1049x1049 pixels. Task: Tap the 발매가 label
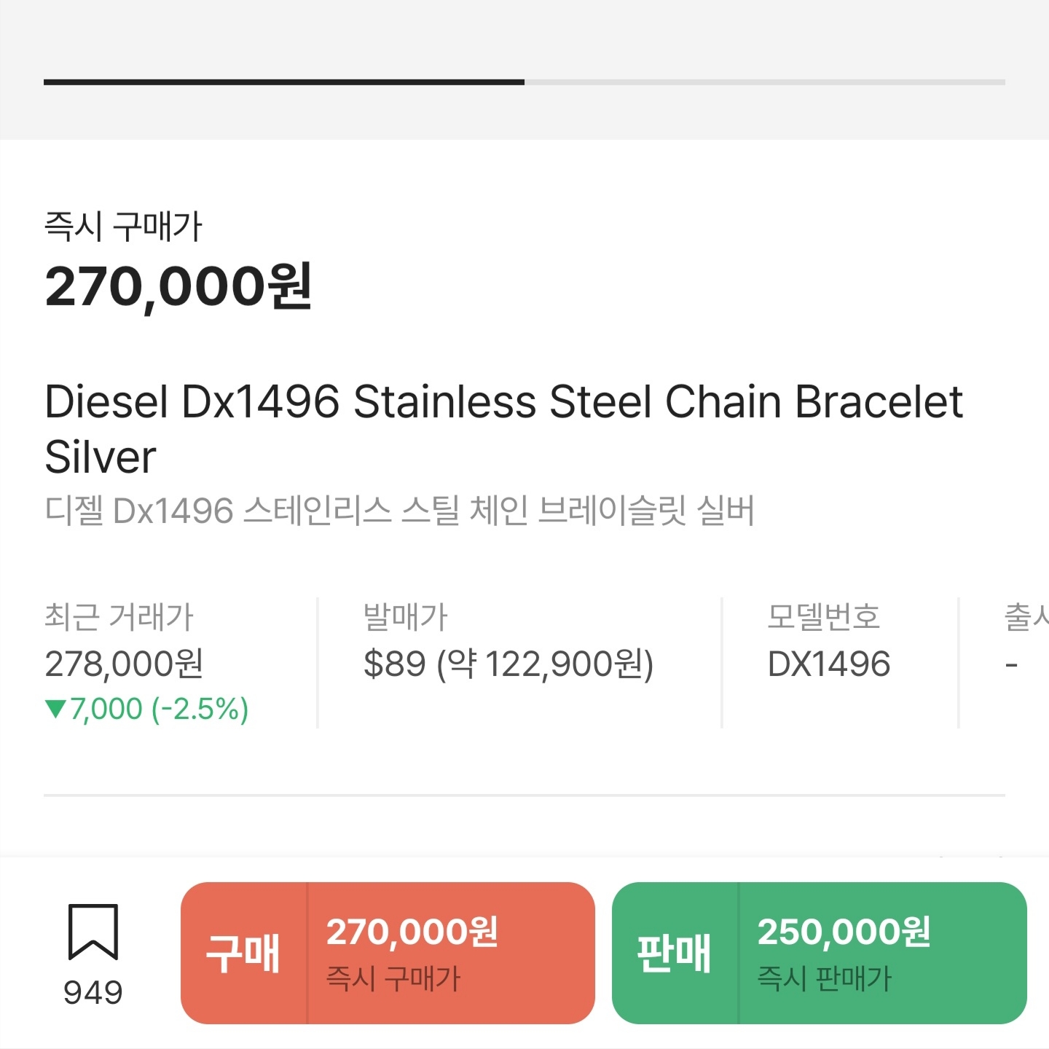(405, 617)
